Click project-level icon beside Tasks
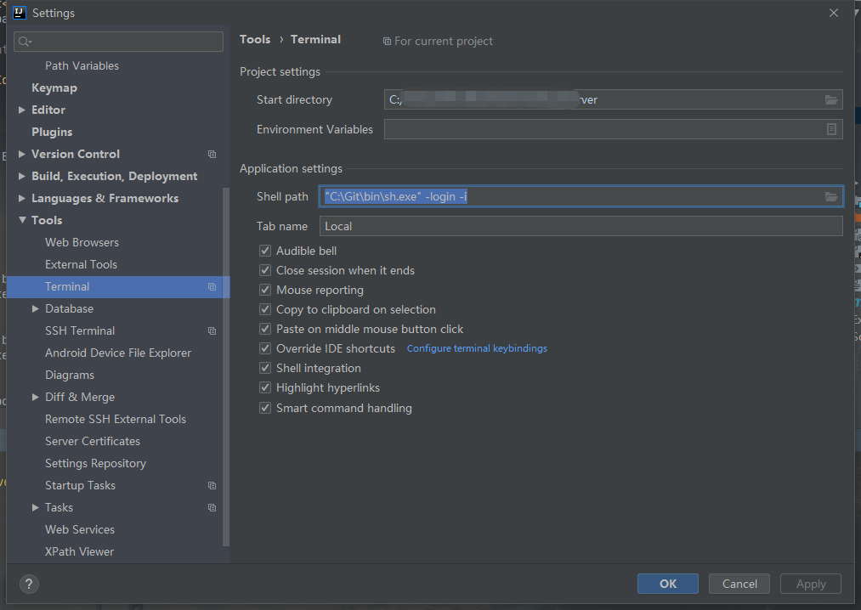 [x=212, y=508]
